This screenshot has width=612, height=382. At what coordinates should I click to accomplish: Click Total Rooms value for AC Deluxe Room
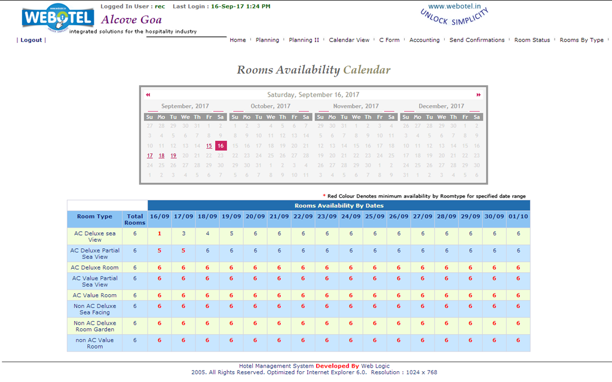(135, 267)
